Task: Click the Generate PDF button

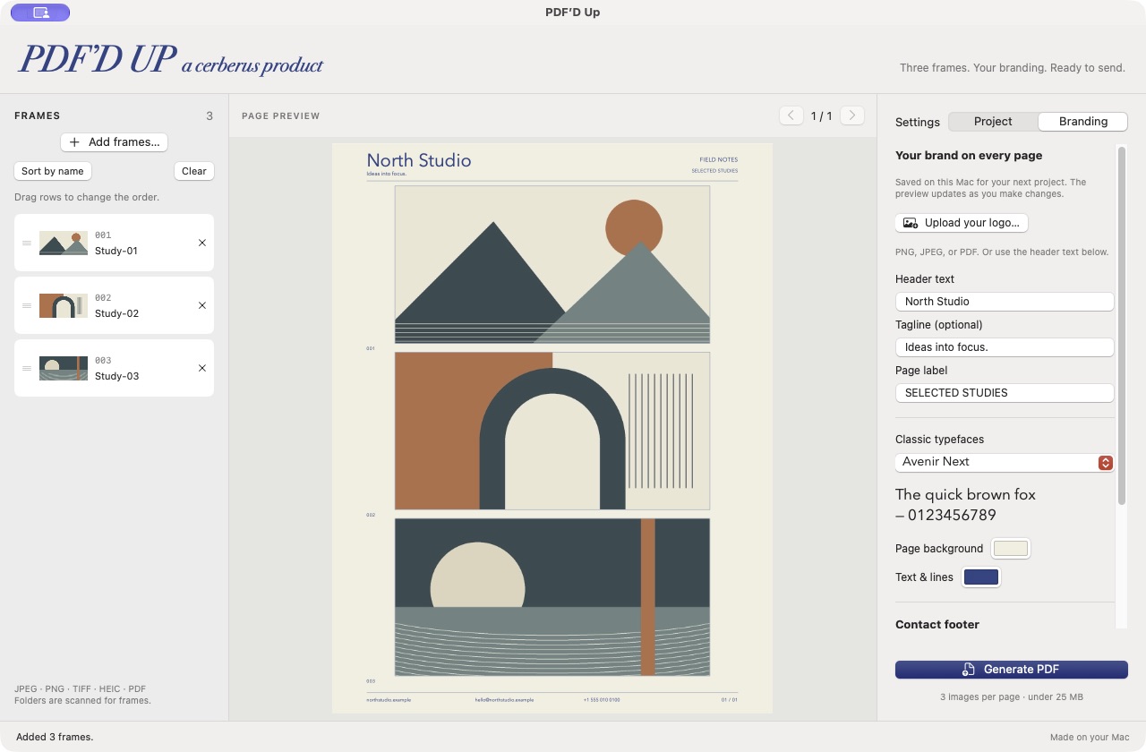Action: (x=1012, y=670)
